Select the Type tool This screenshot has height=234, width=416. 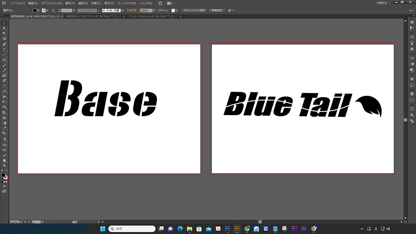click(4, 49)
